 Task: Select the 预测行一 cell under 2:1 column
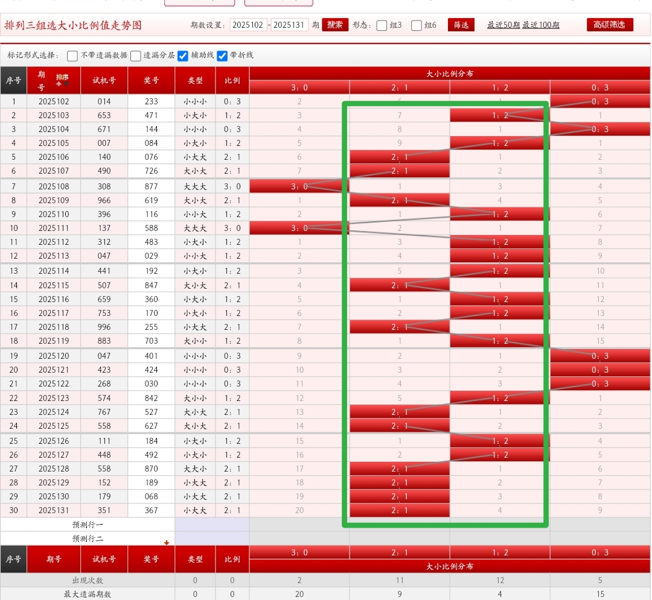(x=399, y=524)
